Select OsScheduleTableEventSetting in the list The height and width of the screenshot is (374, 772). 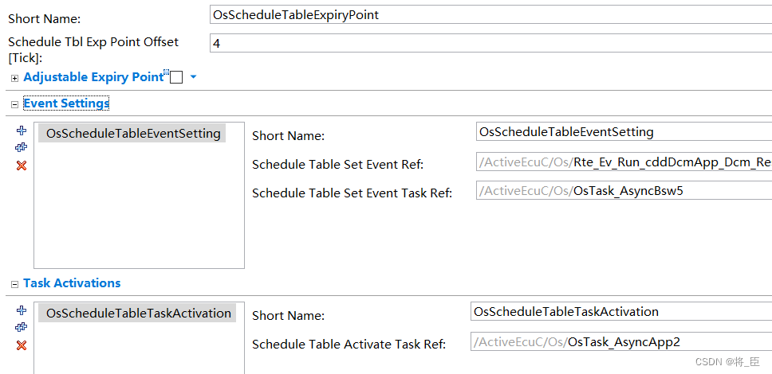click(132, 133)
